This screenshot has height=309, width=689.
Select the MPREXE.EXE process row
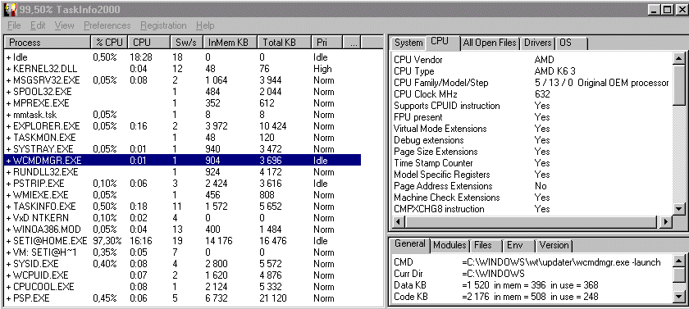click(183, 103)
